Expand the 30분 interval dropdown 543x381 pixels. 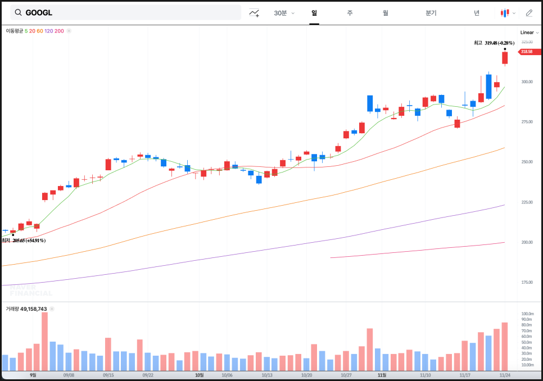(284, 13)
